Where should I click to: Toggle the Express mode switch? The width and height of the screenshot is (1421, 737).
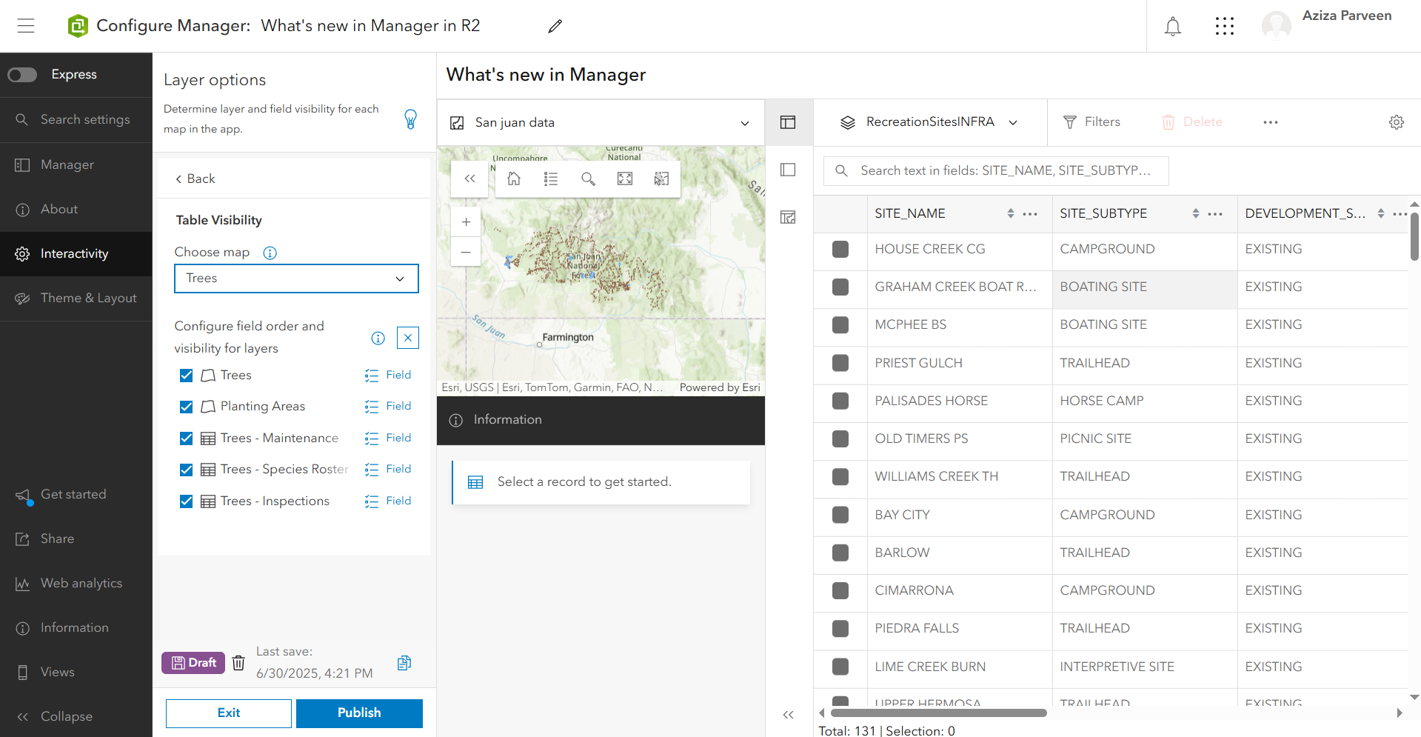[22, 74]
